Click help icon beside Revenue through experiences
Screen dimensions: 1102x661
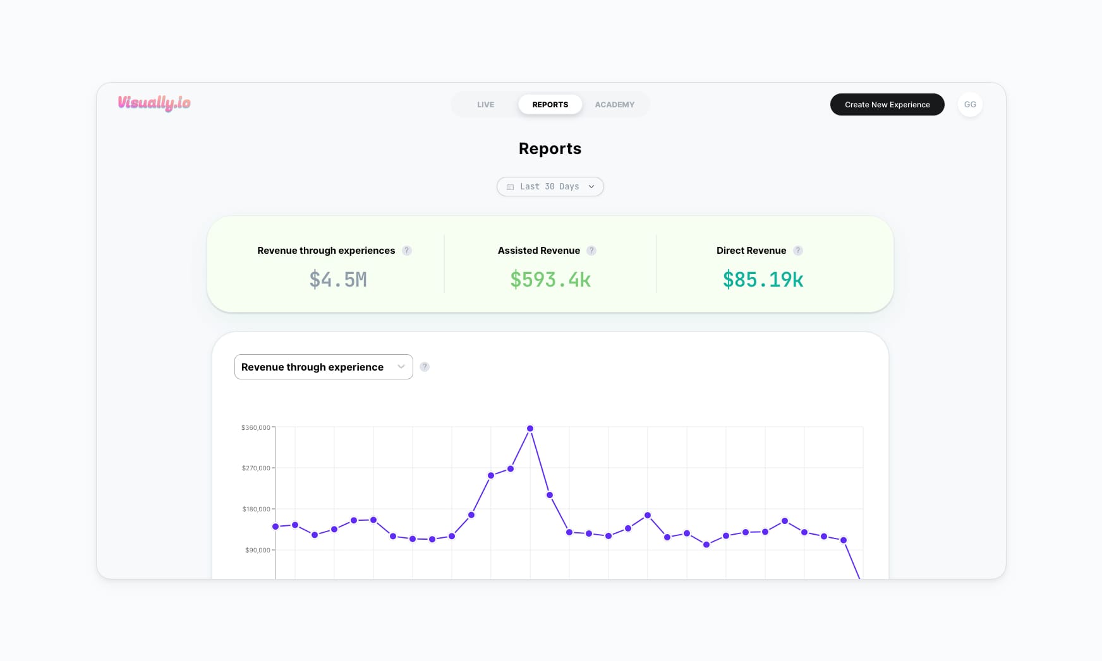pos(407,251)
